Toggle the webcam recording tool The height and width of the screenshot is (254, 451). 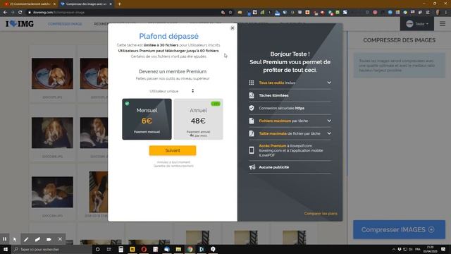pyautogui.click(x=49, y=239)
